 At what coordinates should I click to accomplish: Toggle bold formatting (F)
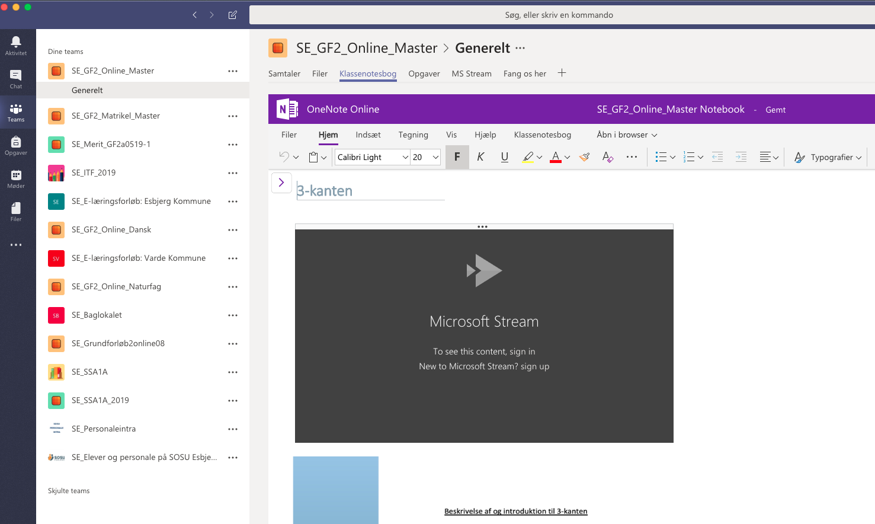click(x=457, y=157)
